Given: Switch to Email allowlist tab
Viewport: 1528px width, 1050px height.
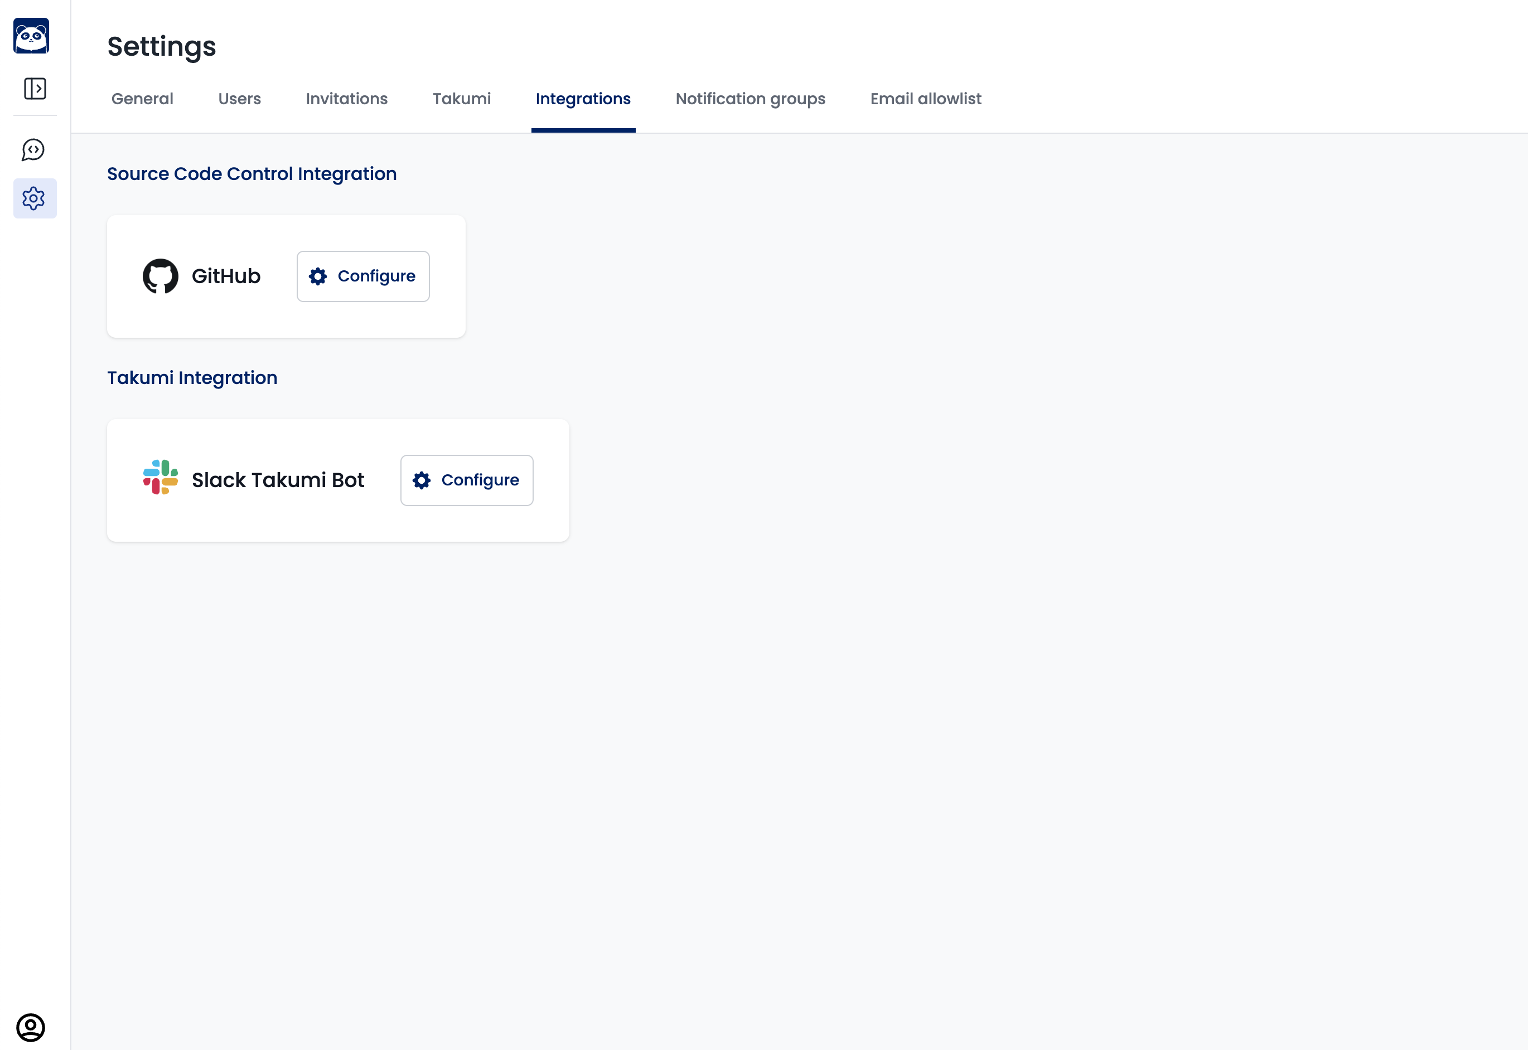Looking at the screenshot, I should [925, 99].
